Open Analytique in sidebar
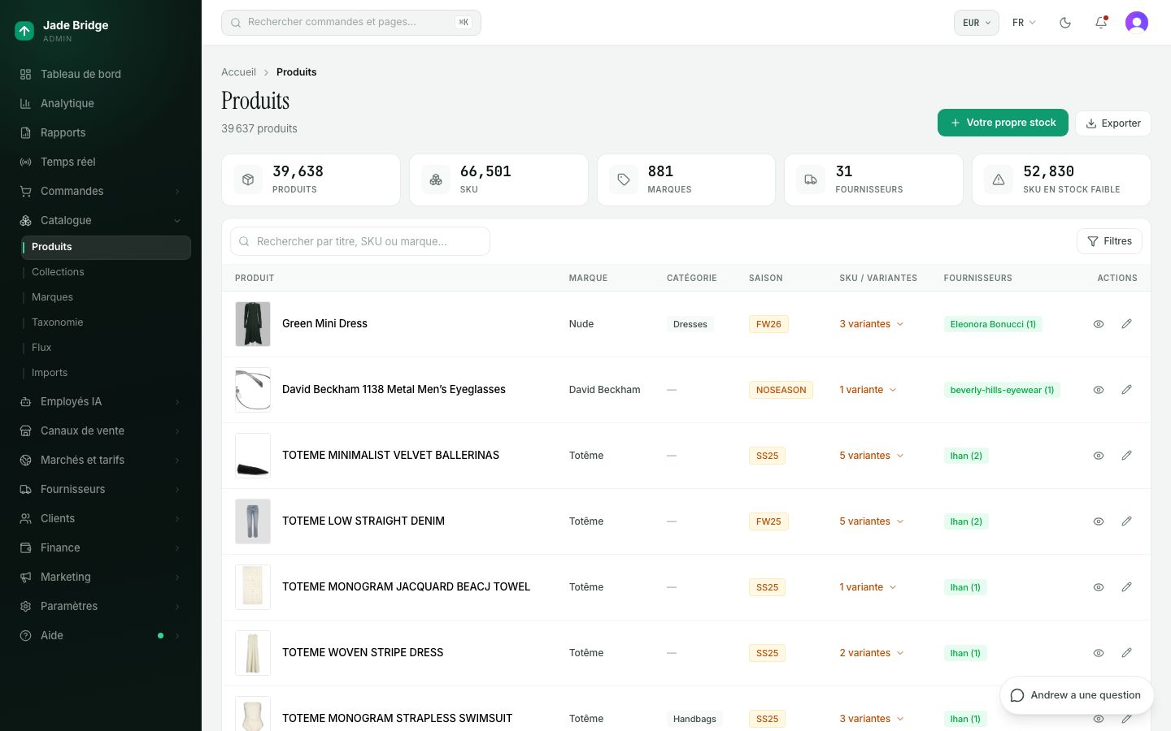This screenshot has height=731, width=1171. click(101, 103)
